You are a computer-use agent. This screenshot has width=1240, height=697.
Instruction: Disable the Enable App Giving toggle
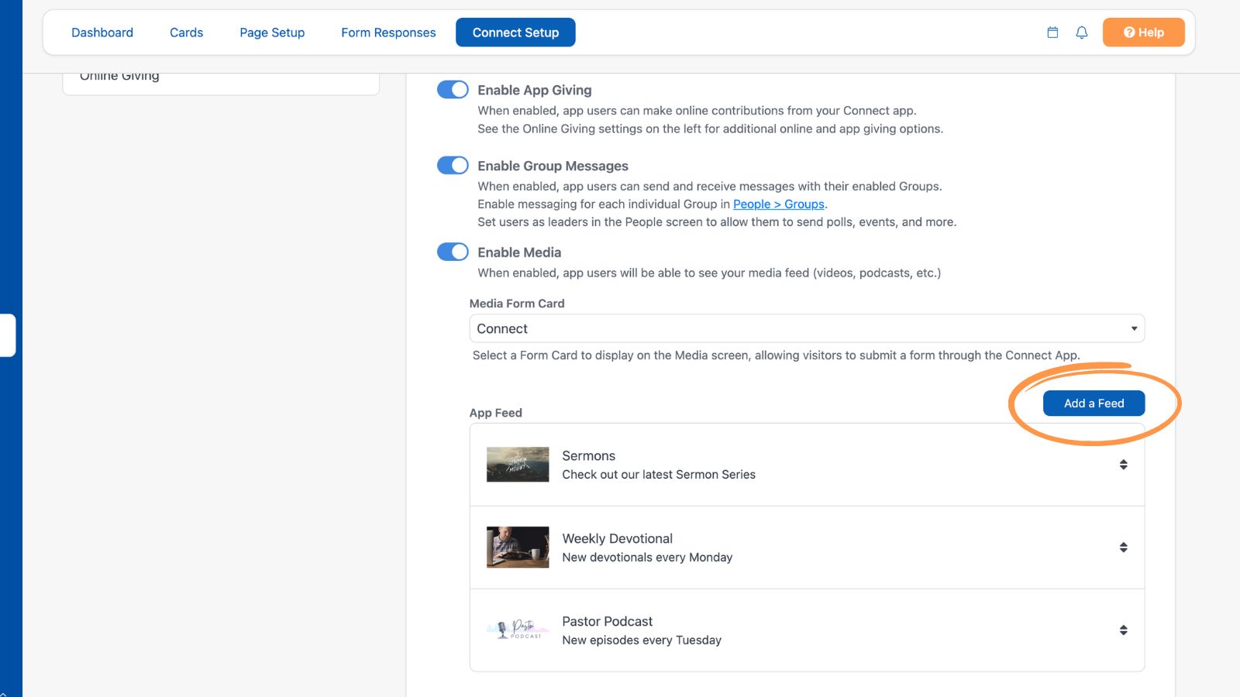(x=453, y=90)
